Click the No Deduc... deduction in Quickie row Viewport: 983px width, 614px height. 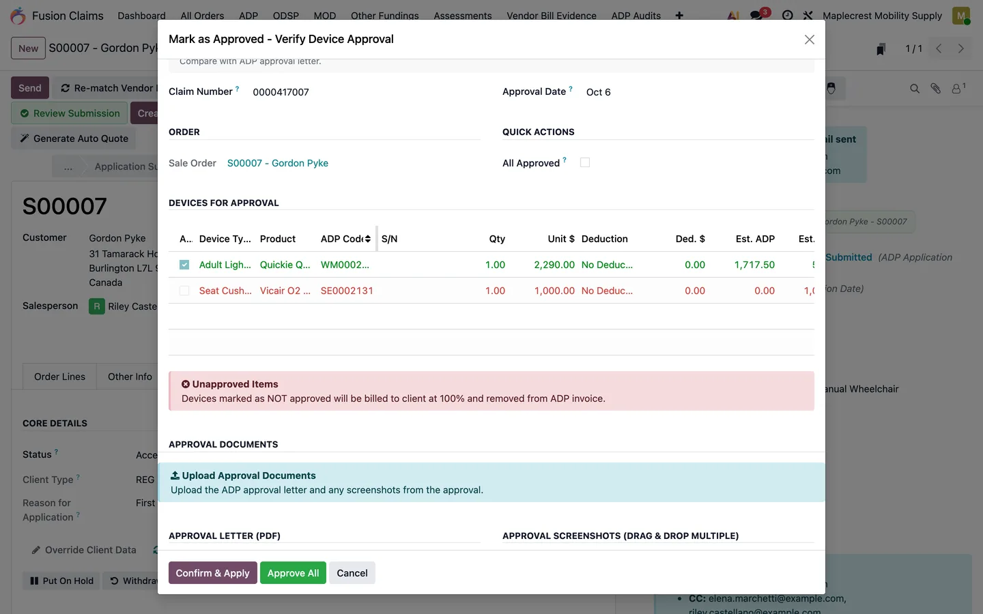[607, 265]
